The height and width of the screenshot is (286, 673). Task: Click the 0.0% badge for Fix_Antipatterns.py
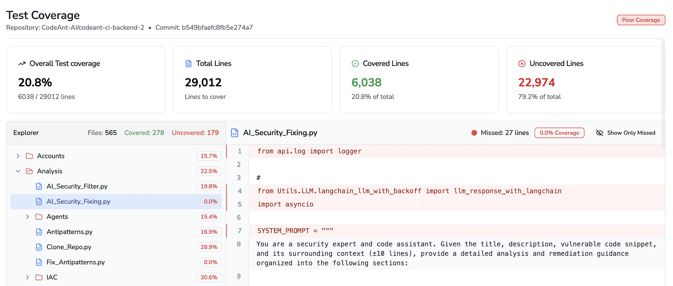(x=211, y=262)
